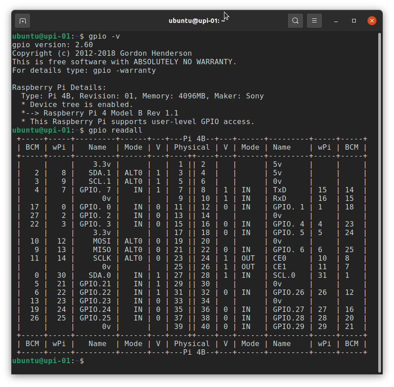394x387 pixels.
Task: Click the GPIO.23 name cell
Action: (x=95, y=301)
